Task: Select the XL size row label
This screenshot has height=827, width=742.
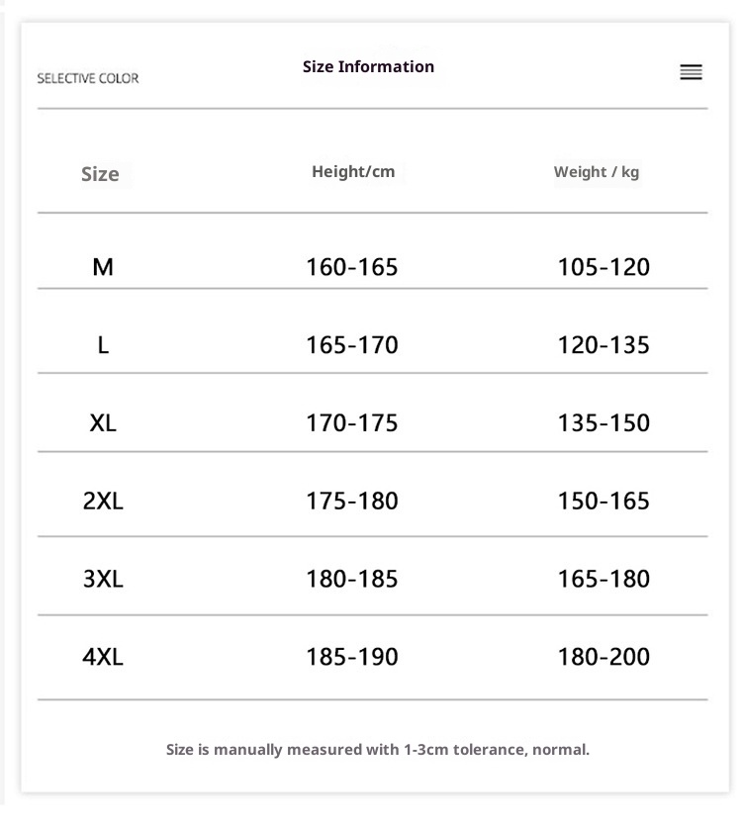Action: (x=103, y=422)
